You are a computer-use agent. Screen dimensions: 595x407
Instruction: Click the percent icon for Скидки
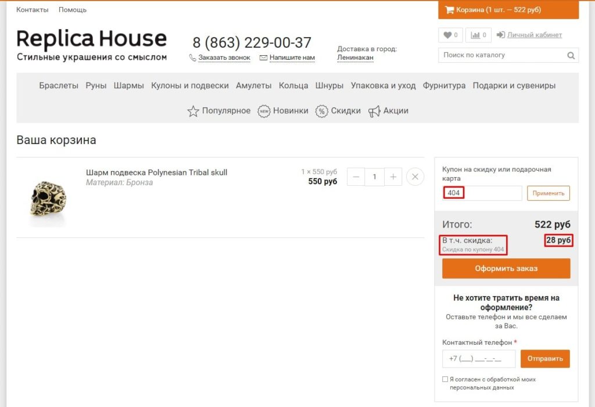321,111
